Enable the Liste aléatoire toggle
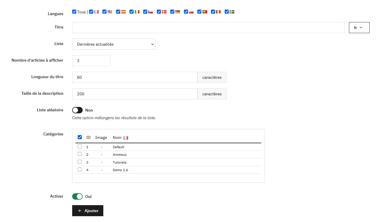The width and height of the screenshot is (383, 222). coord(77,110)
